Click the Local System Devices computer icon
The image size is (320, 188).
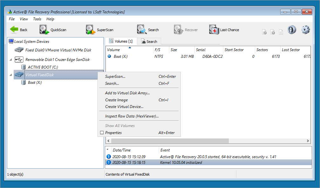[x=11, y=41]
